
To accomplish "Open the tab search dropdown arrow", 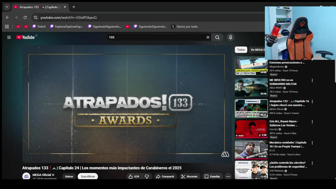I will [7, 7].
